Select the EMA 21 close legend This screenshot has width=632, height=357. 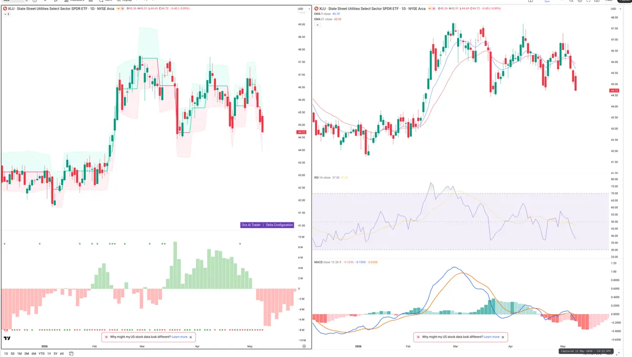(323, 19)
